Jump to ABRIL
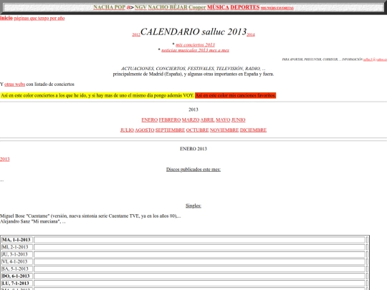The height and width of the screenshot is (290, 387). [207, 120]
